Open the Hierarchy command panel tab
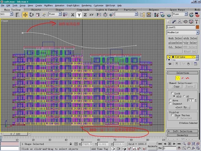This screenshot has width=201, height=151. tap(180, 21)
